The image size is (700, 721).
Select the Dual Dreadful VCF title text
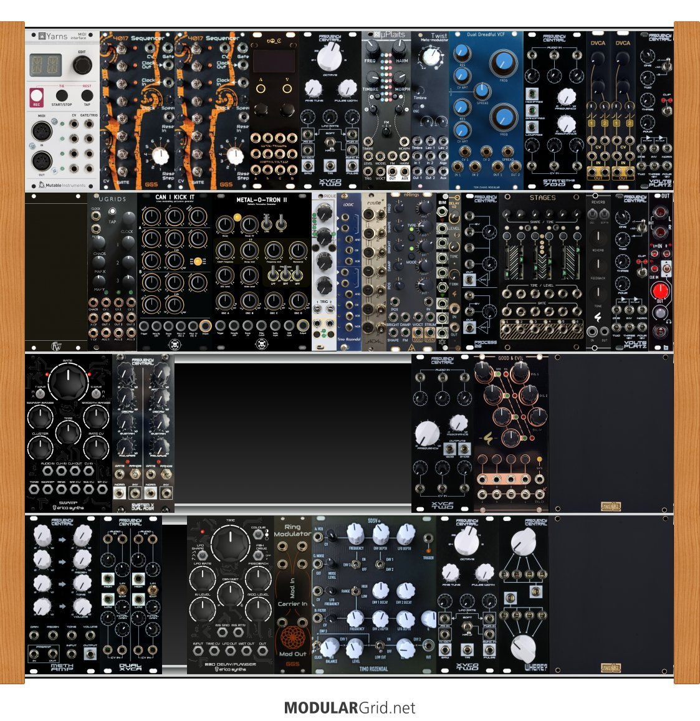click(x=486, y=34)
